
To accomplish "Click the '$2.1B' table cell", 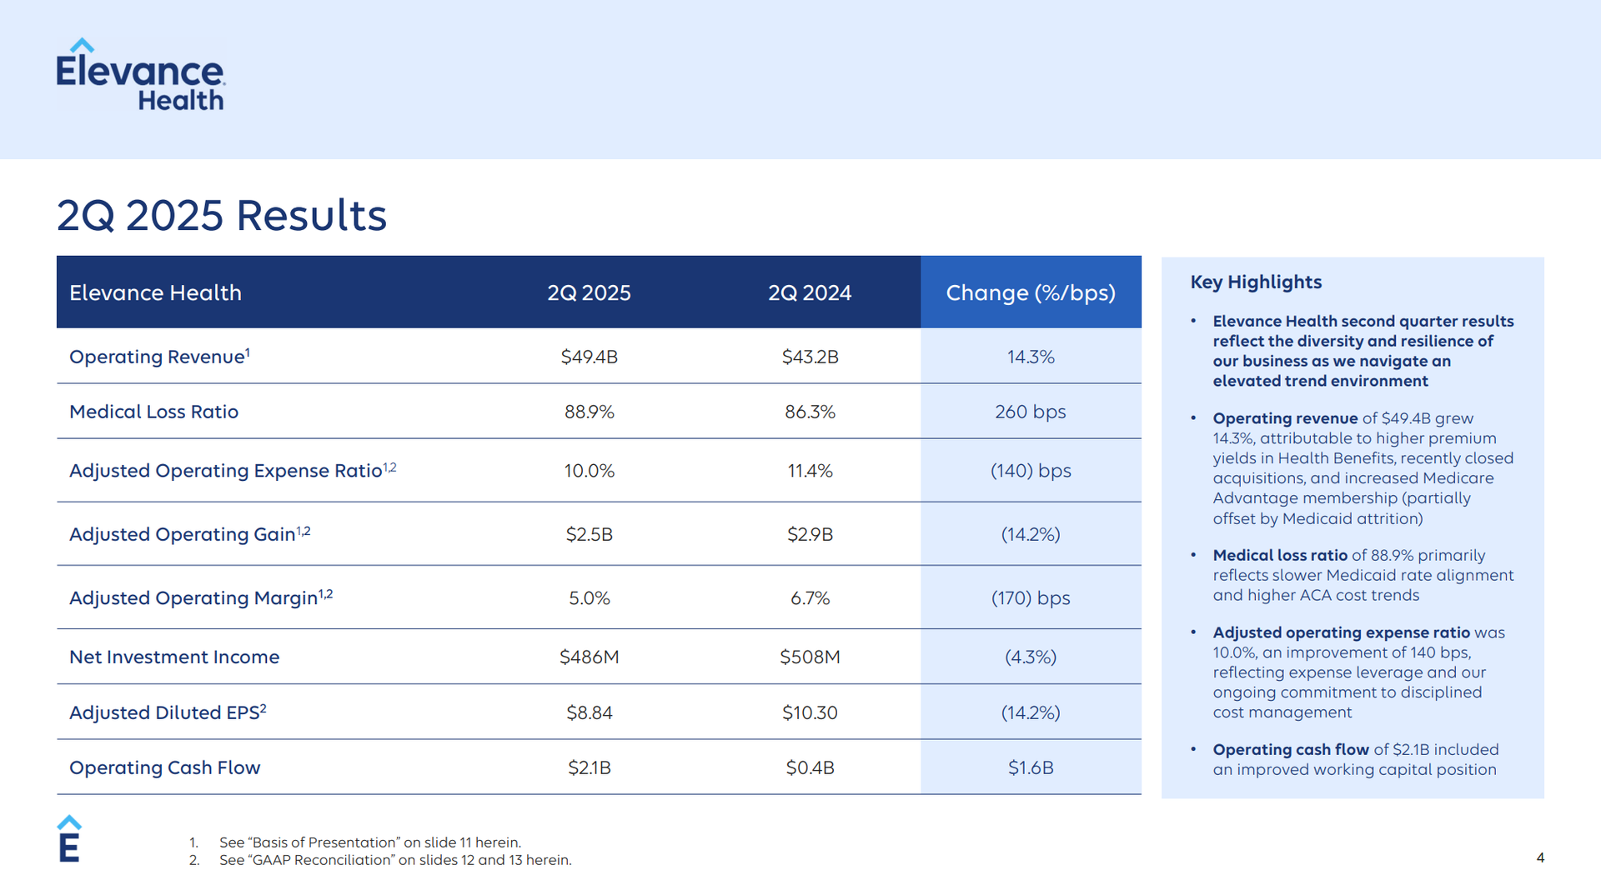I will (589, 767).
